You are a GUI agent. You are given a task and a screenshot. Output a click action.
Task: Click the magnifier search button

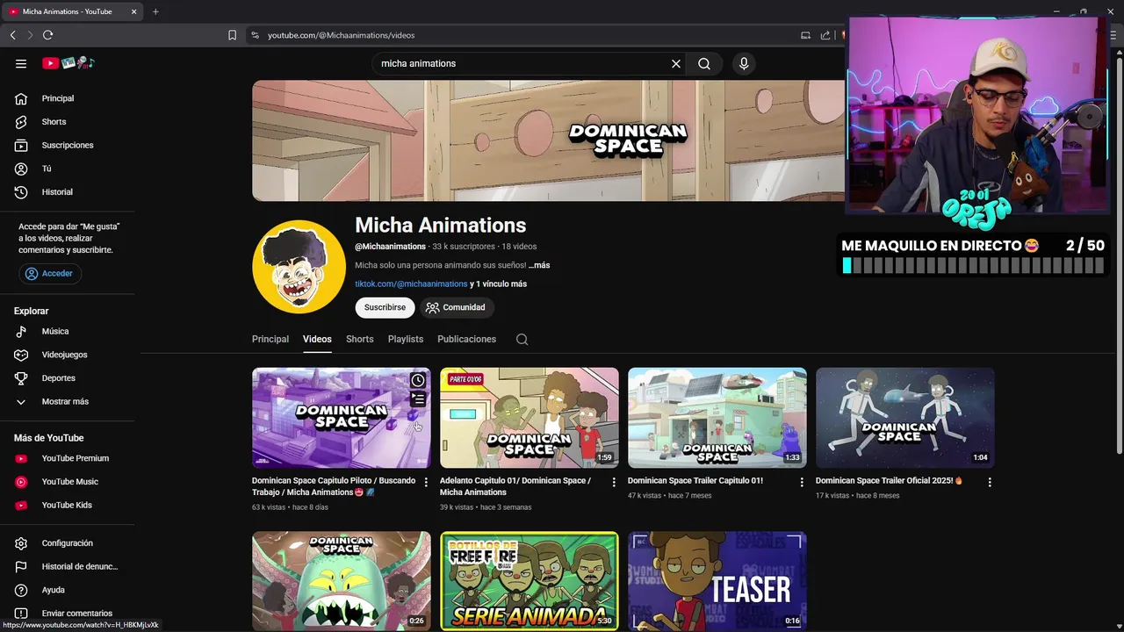point(704,63)
